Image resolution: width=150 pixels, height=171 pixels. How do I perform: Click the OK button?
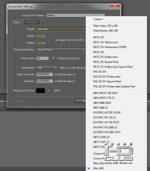coord(80,101)
